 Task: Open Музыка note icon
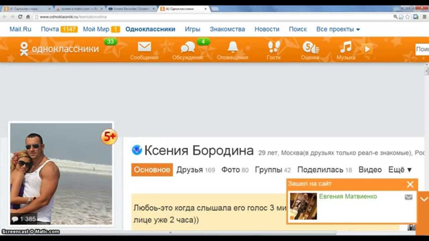pos(346,47)
